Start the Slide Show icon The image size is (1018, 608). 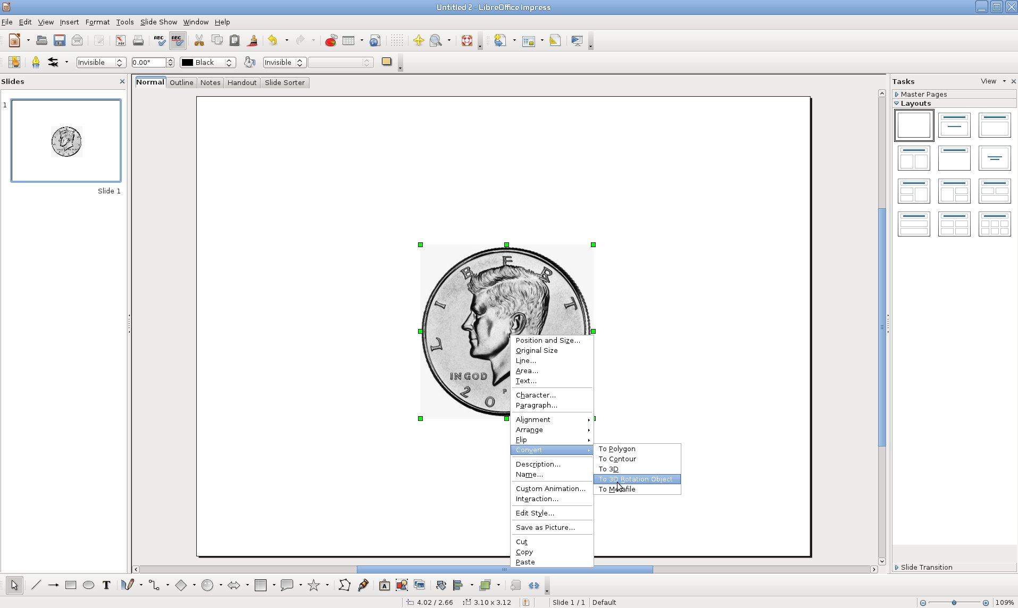click(x=577, y=40)
